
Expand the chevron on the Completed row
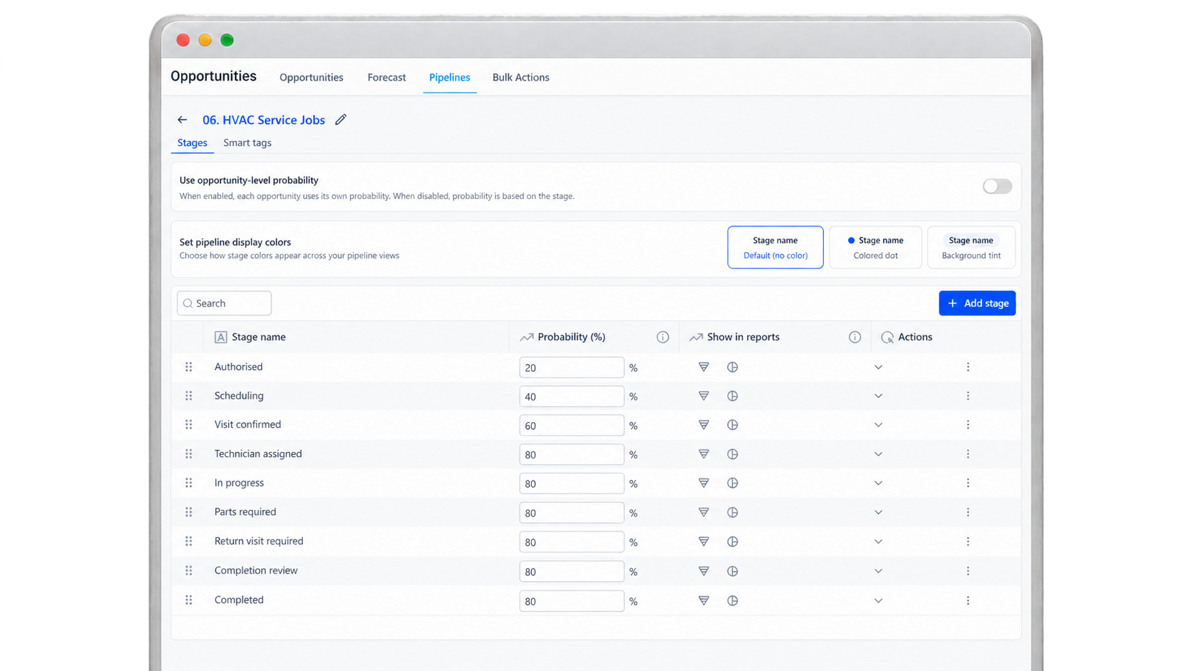tap(878, 601)
